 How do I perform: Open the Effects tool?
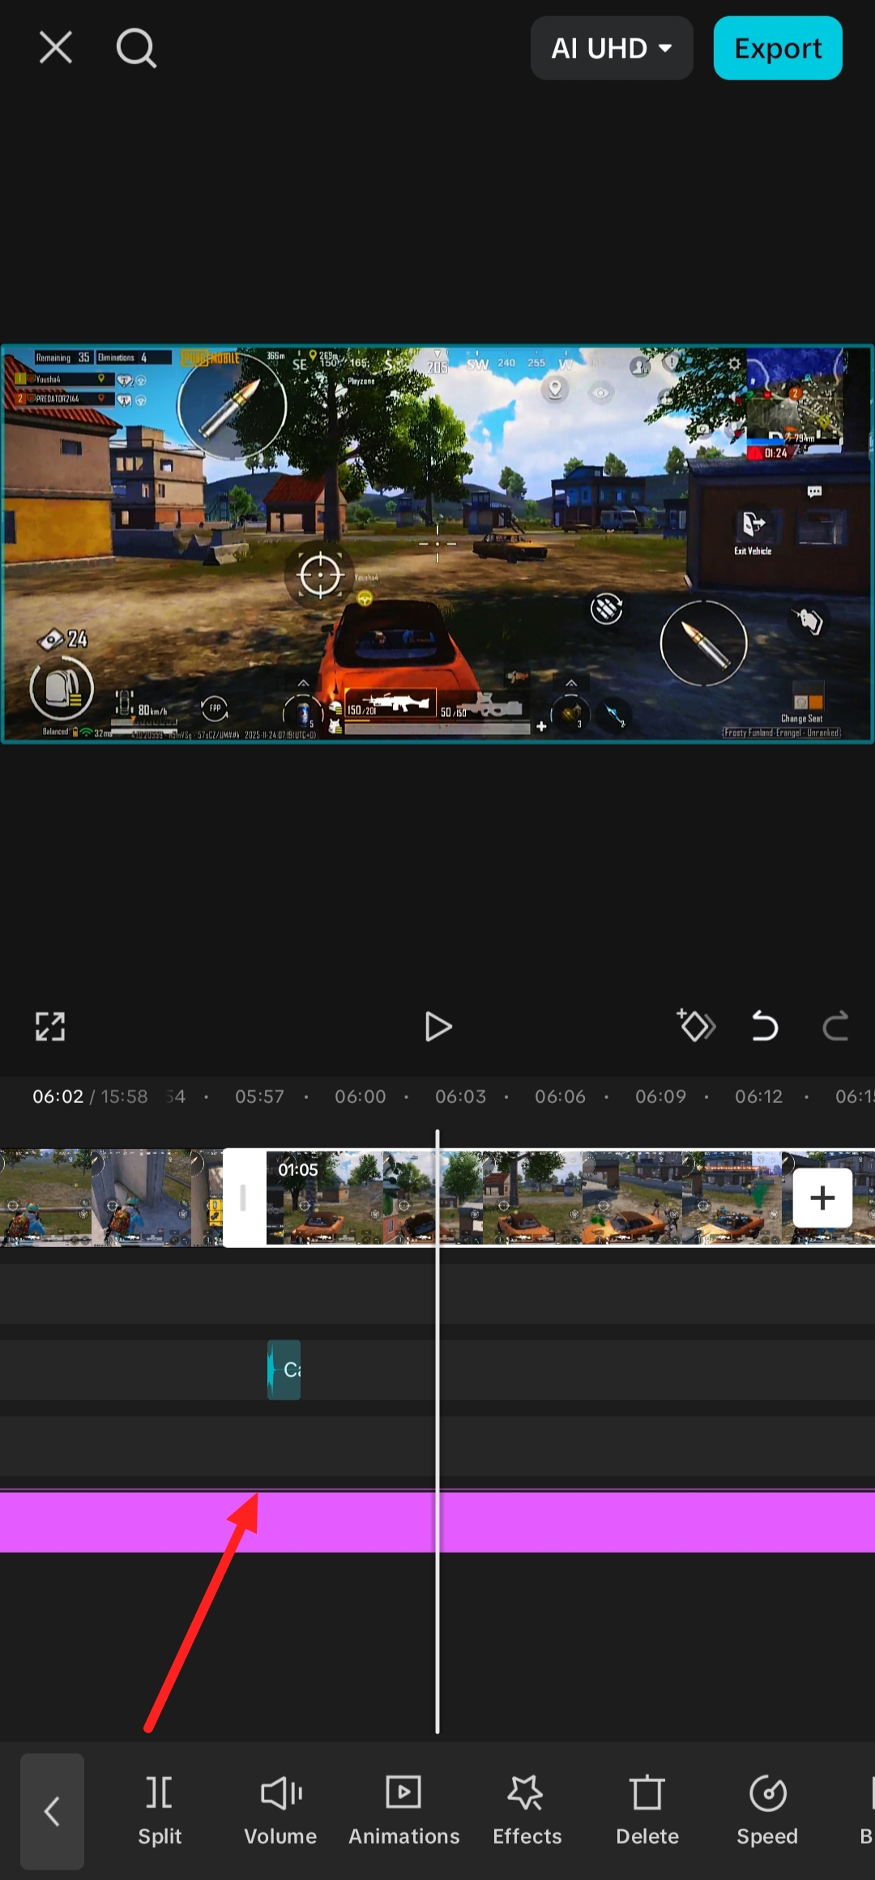(x=527, y=1812)
